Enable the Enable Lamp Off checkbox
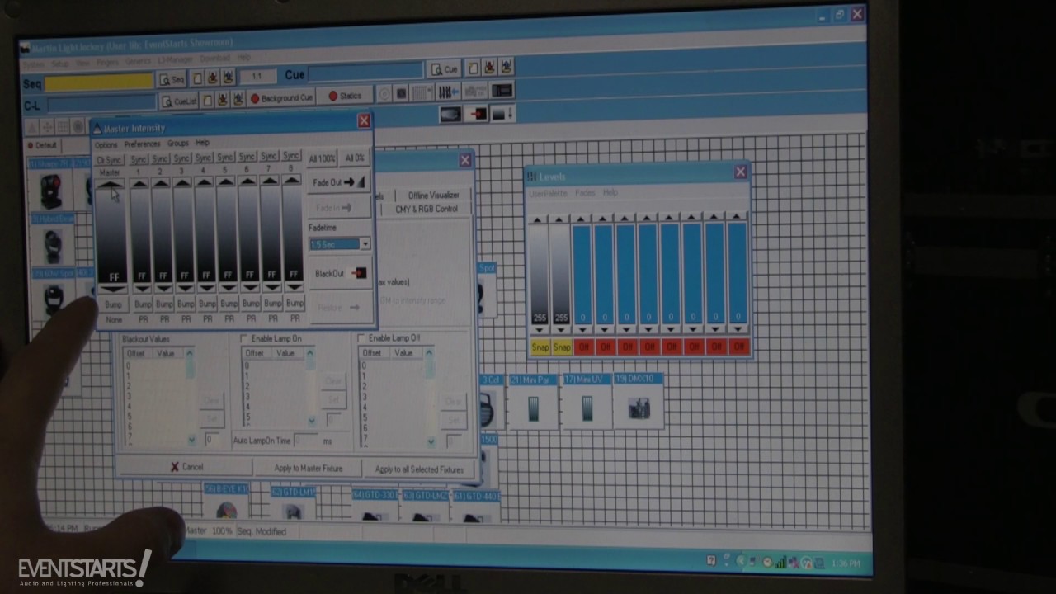 pyautogui.click(x=361, y=338)
